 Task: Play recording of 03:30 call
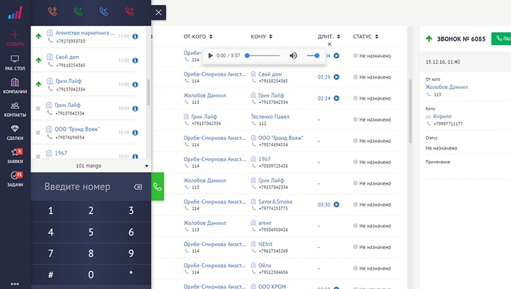(336, 204)
